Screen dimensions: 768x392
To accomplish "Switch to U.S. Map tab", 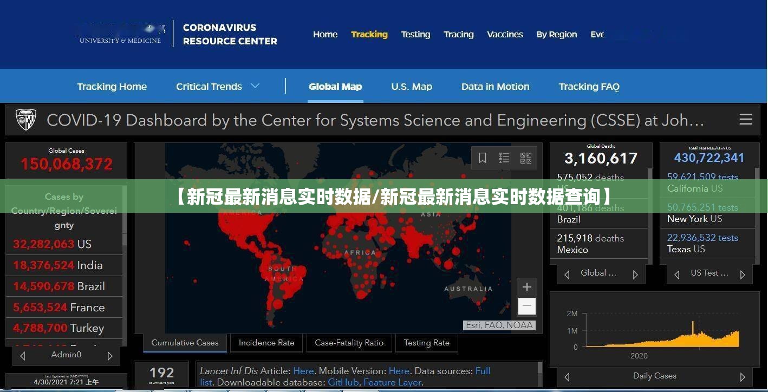I will pos(412,86).
